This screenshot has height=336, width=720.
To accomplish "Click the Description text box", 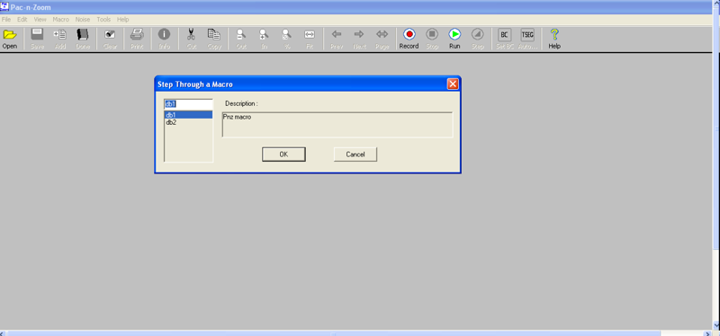I will click(337, 124).
